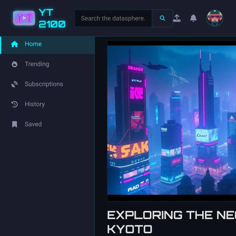This screenshot has height=236, width=236.
Task: Click the Trending flame icon
Action: [x=15, y=64]
